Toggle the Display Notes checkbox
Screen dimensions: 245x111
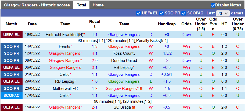[x=213, y=5]
